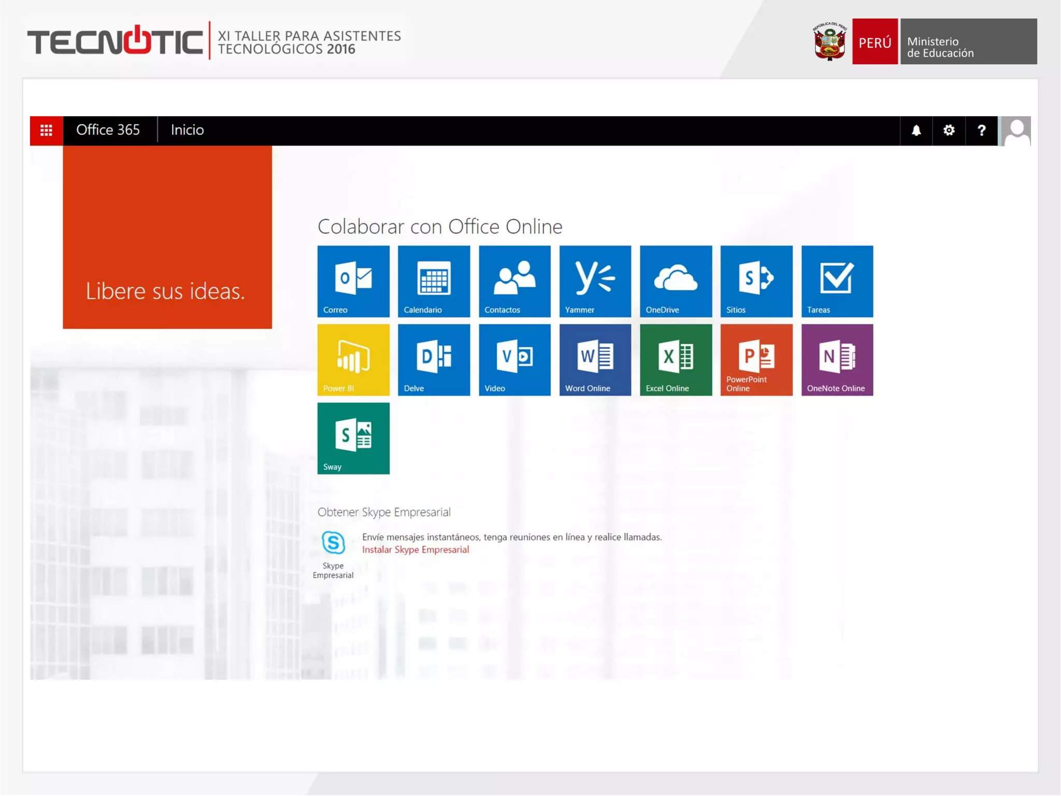1061x796 pixels.
Task: Open the OneDrive cloud tile
Action: (676, 281)
